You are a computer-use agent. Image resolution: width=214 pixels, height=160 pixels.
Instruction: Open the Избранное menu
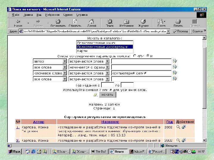[x=52, y=15]
